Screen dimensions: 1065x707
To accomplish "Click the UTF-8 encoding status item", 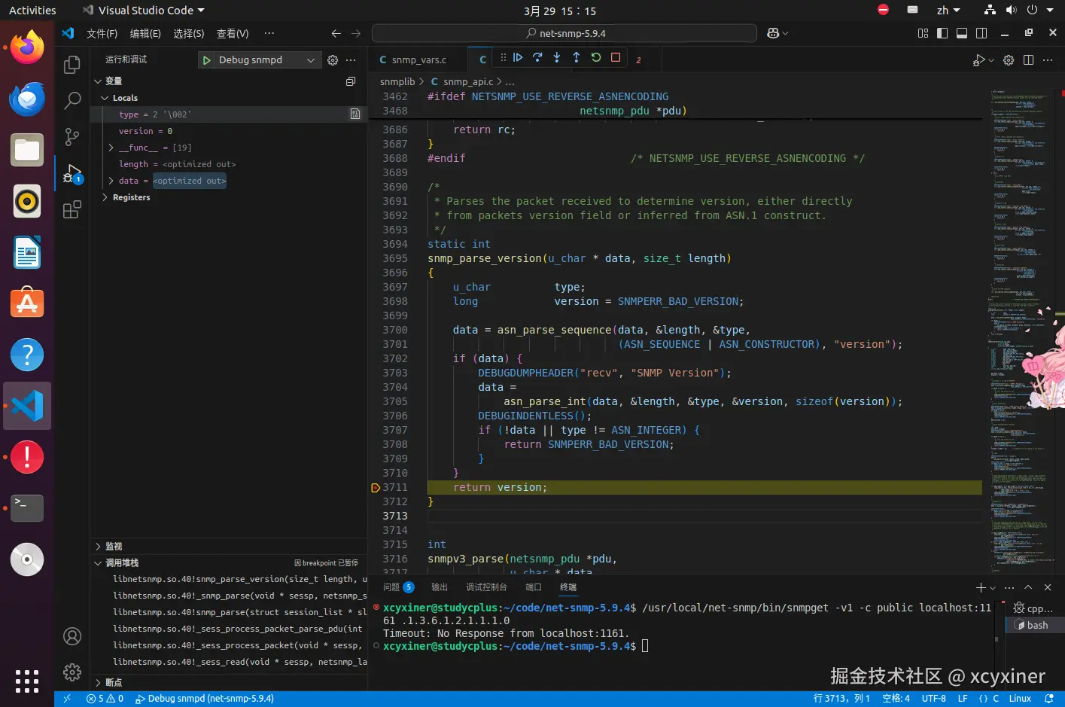I will click(933, 699).
